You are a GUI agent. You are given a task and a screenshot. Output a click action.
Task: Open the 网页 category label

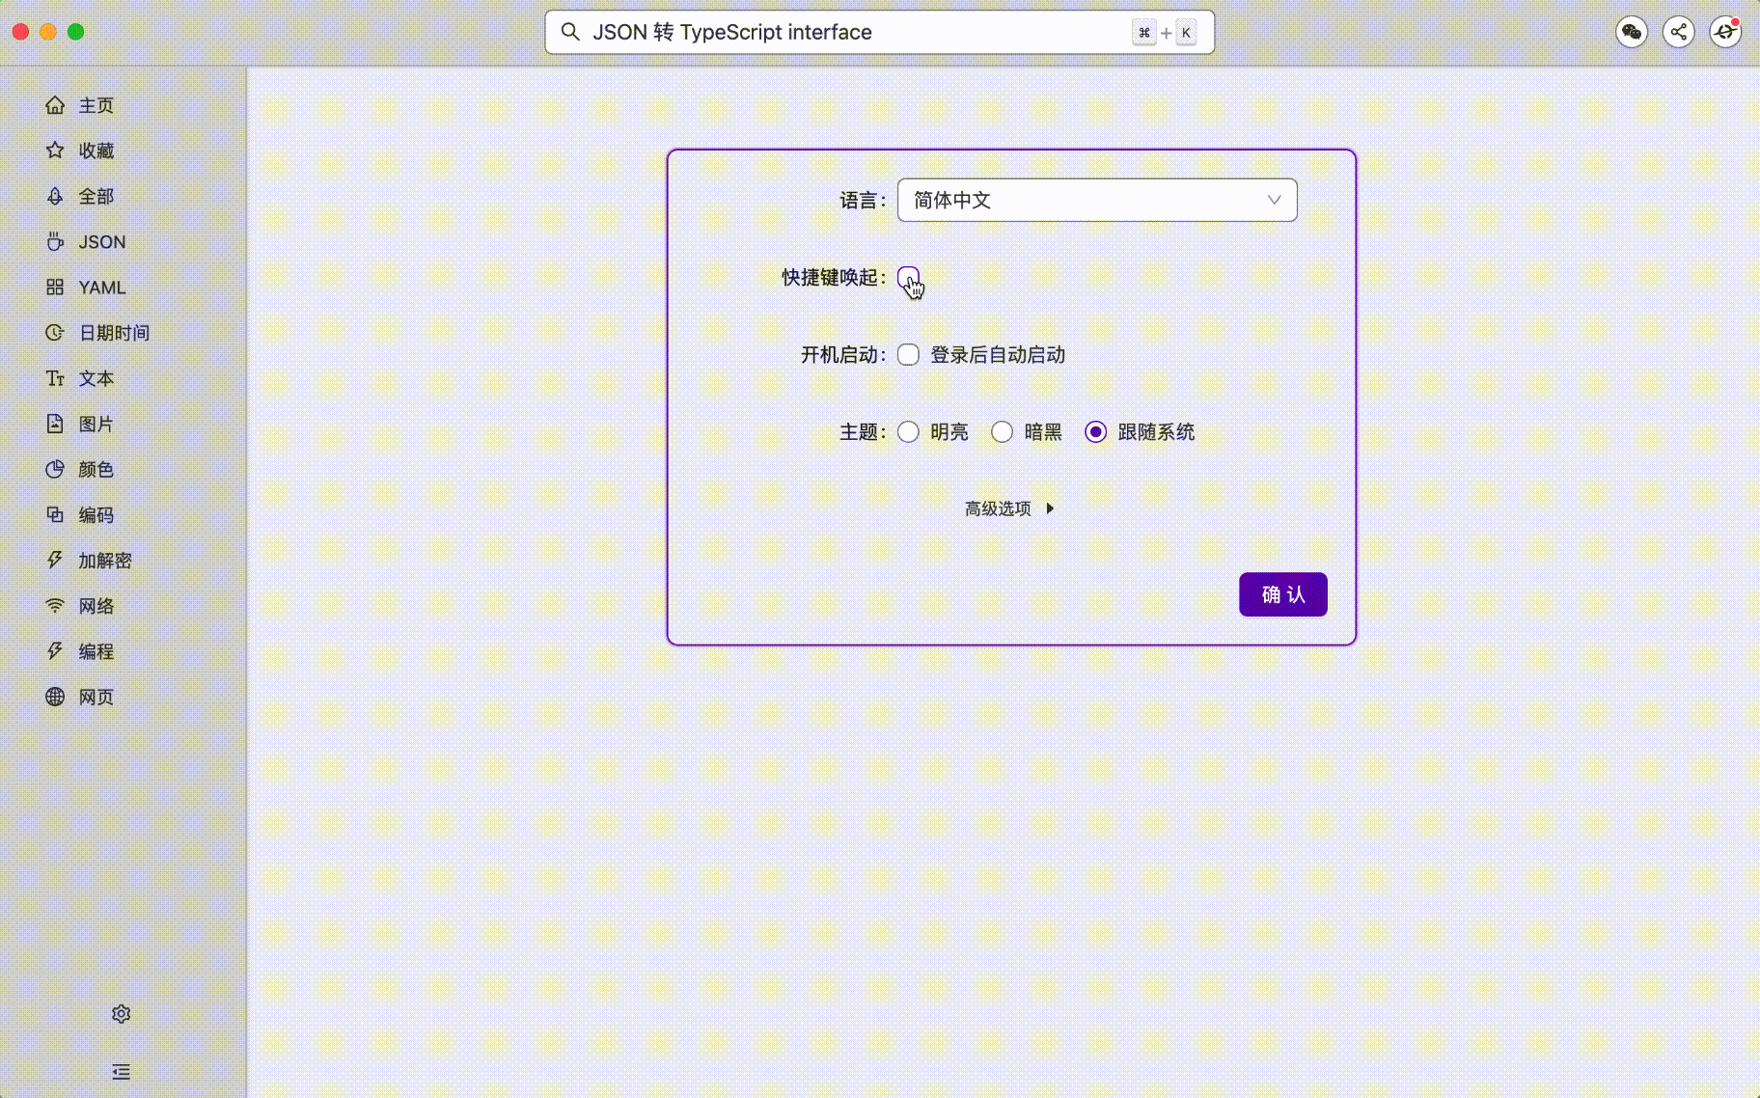pyautogui.click(x=96, y=697)
